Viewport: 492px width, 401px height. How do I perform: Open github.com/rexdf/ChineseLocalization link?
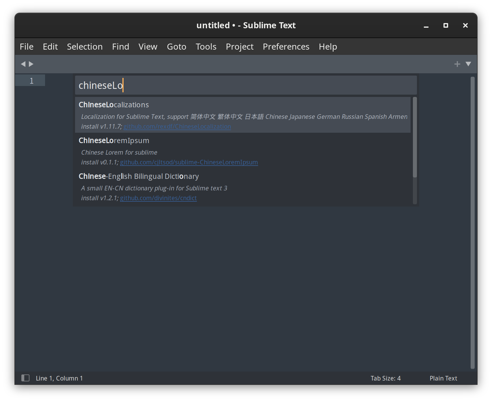coord(177,126)
